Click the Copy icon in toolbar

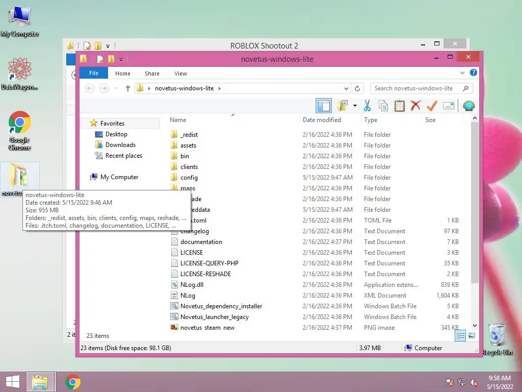(x=383, y=106)
